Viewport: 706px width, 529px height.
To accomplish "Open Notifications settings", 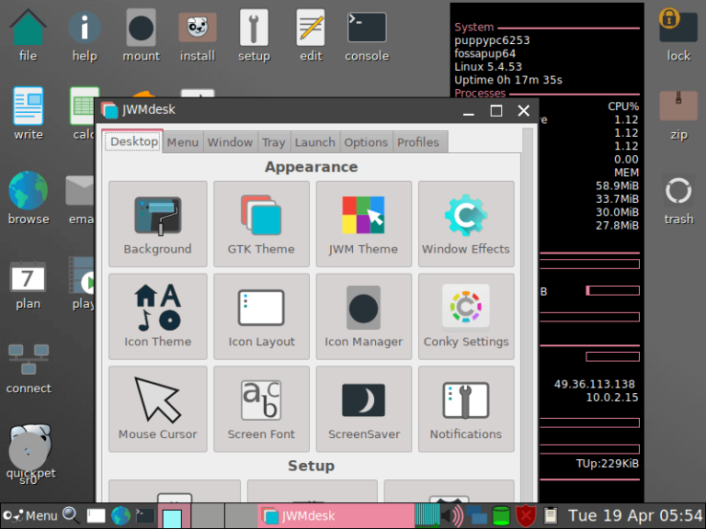I will (465, 410).
